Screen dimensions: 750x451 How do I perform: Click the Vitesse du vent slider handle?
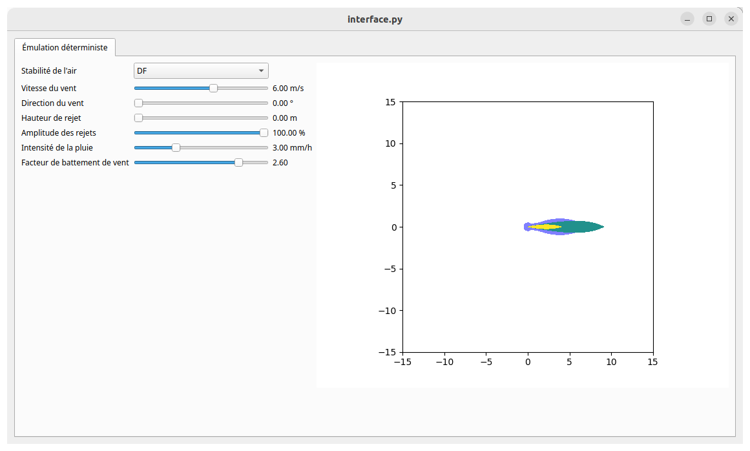point(213,88)
